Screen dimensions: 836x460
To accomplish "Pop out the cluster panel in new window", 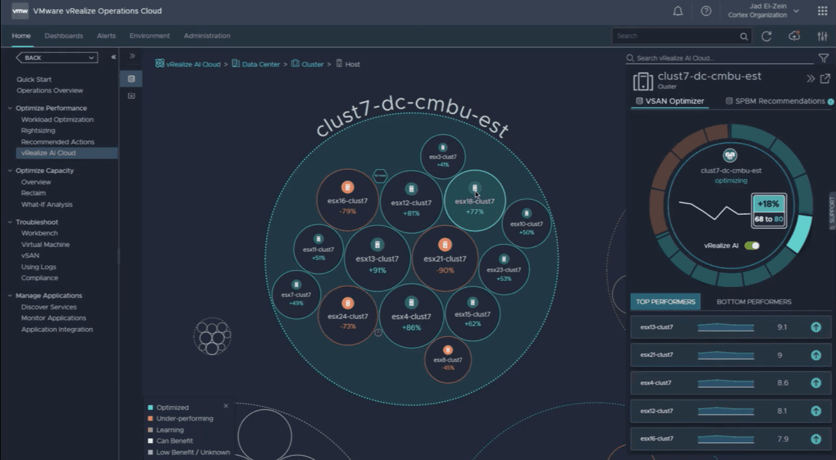I will click(x=825, y=79).
